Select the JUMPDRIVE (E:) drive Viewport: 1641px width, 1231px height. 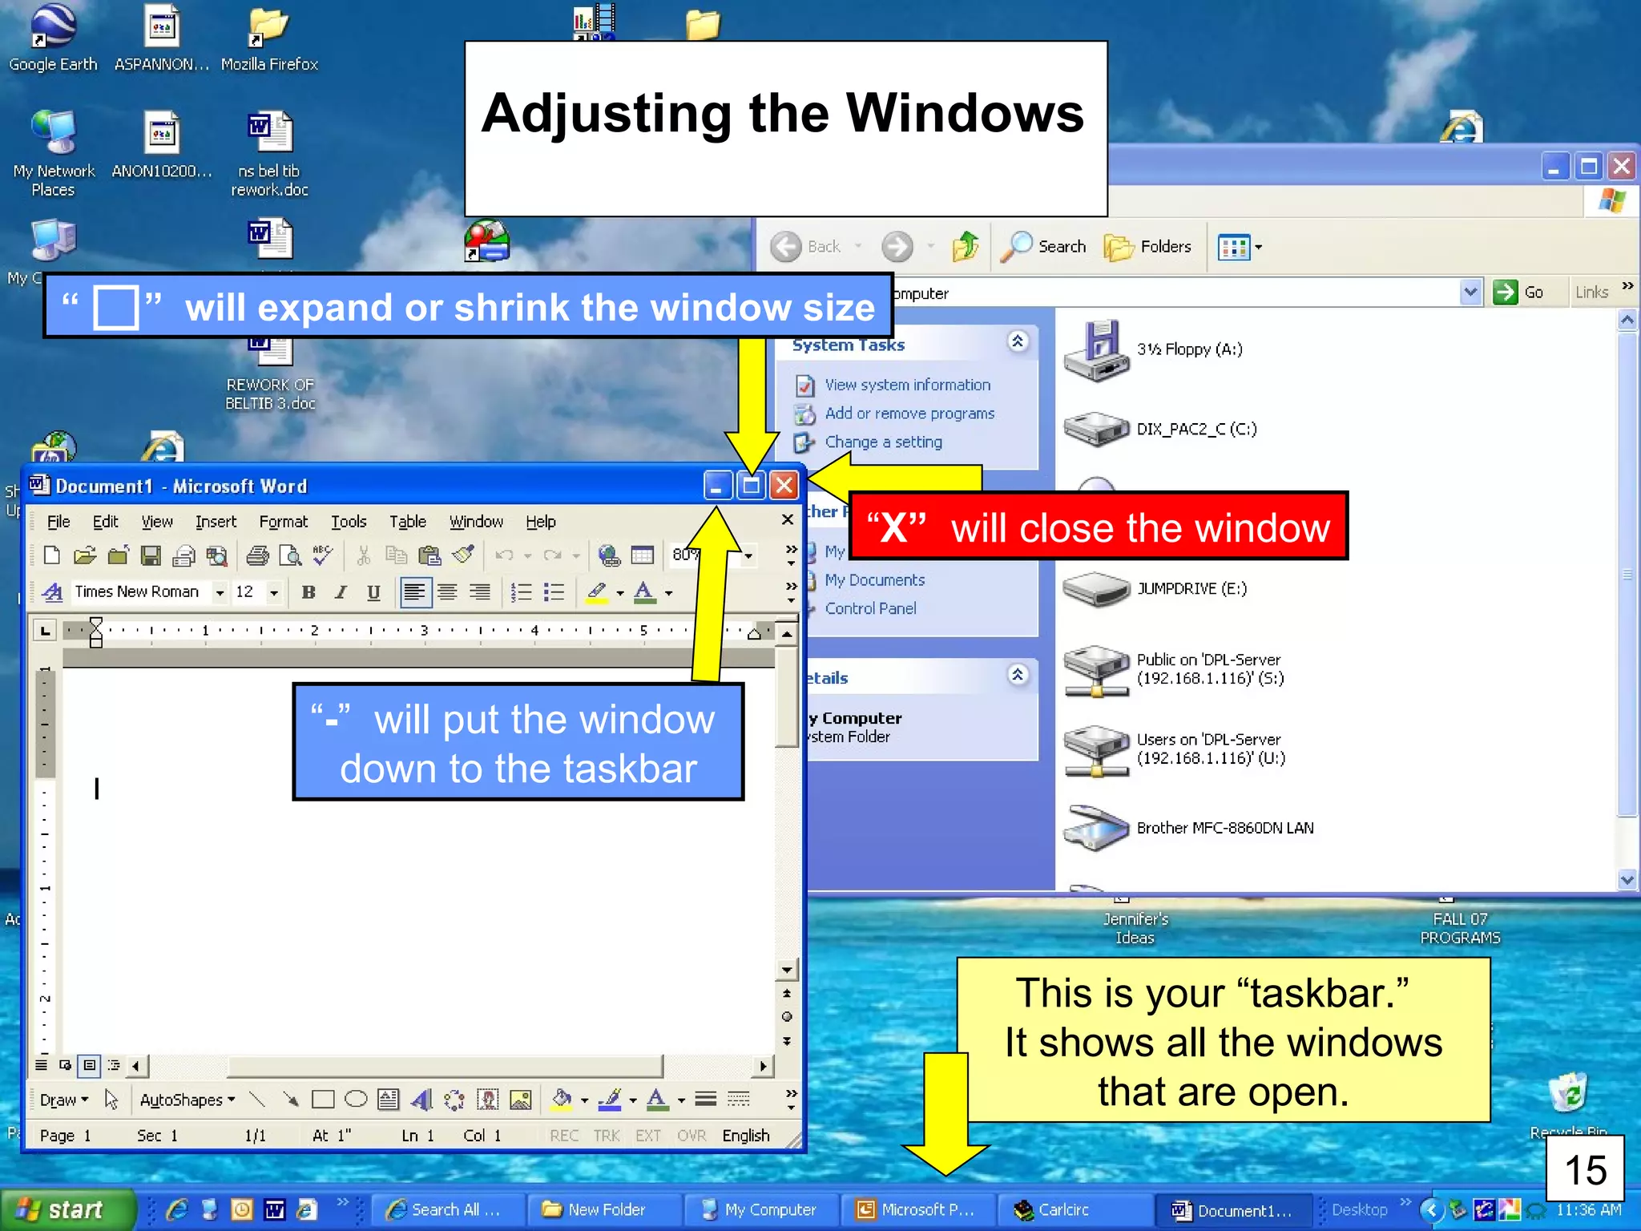point(1155,589)
